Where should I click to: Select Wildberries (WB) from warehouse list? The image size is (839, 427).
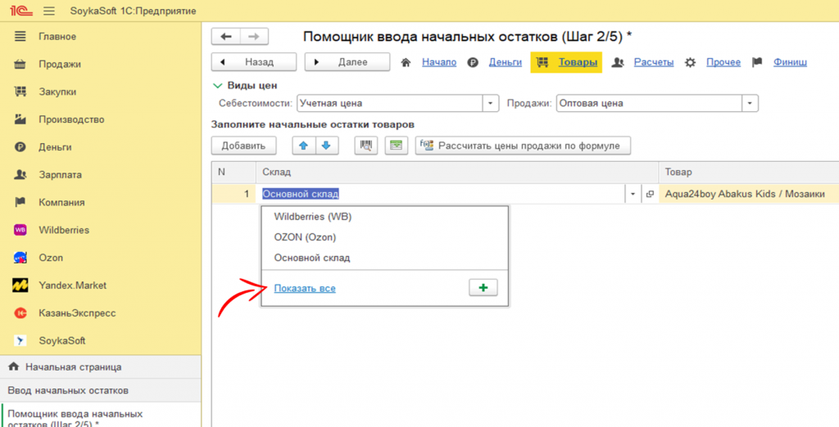[312, 217]
